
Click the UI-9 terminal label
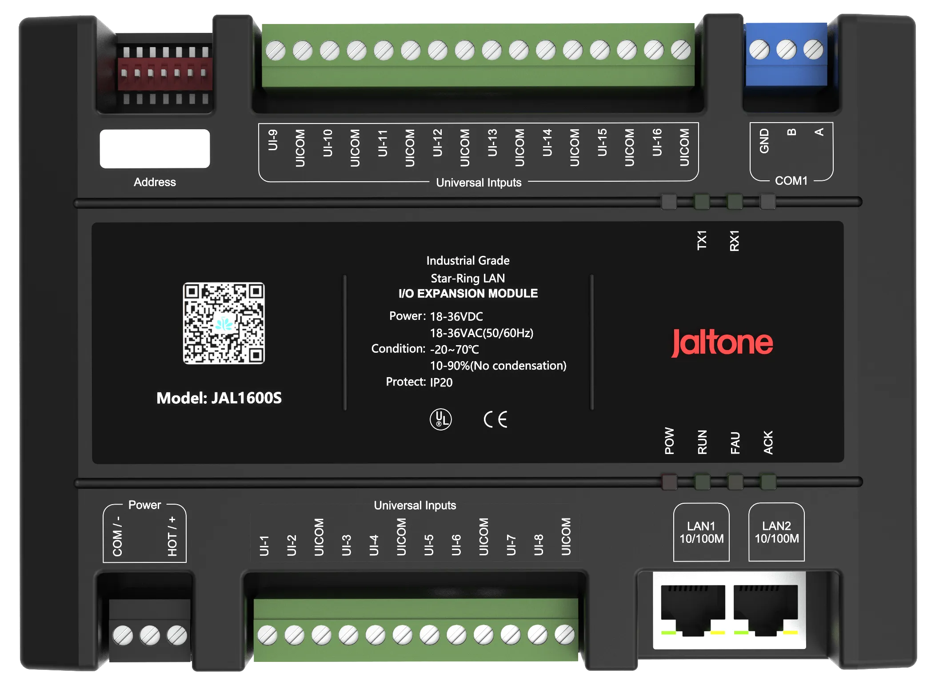pyautogui.click(x=273, y=140)
